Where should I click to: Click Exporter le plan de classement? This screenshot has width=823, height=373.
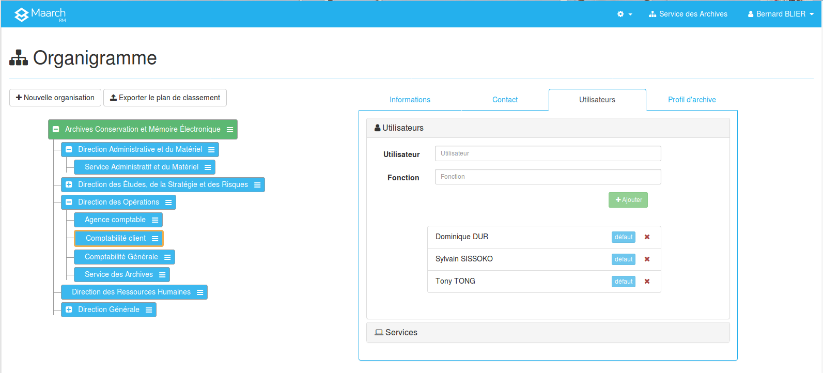pyautogui.click(x=165, y=98)
